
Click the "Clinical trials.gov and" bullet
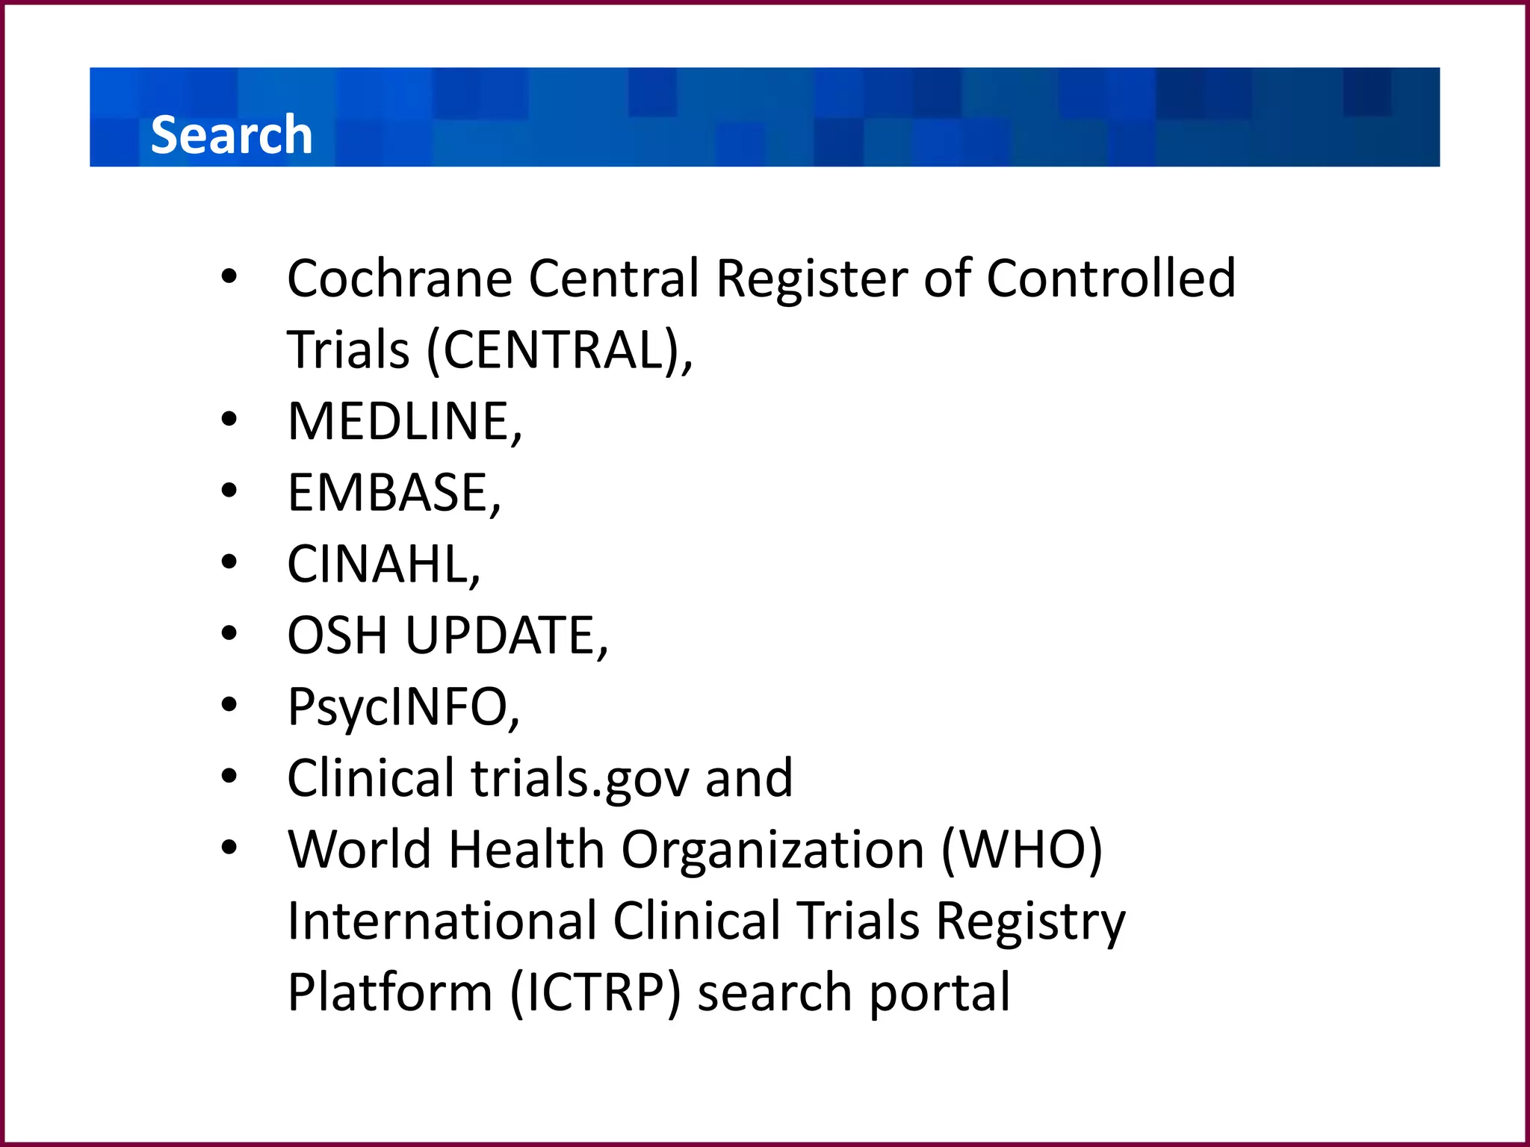(x=540, y=779)
